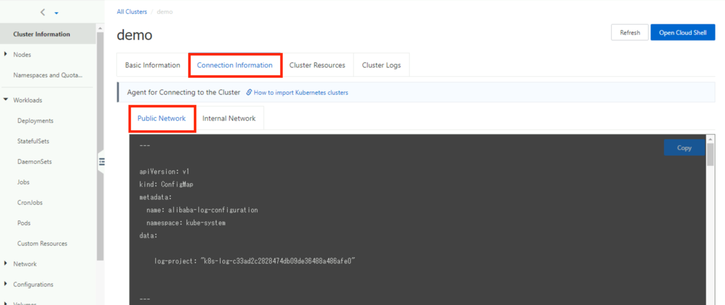725x305 pixels.
Task: Open Namespaces and Quotas in the sidebar
Action: 48,75
